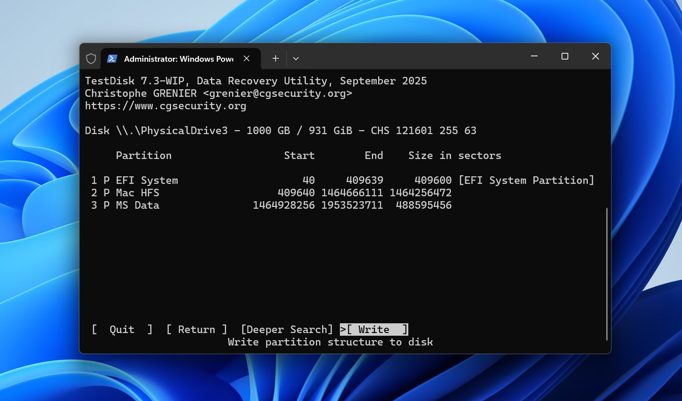This screenshot has width=682, height=401.
Task: Click the TestDisk 7.3-WIP title line
Action: (256, 81)
